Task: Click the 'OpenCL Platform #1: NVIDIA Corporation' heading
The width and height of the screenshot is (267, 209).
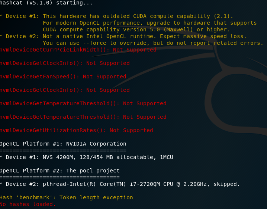Action: [63, 144]
